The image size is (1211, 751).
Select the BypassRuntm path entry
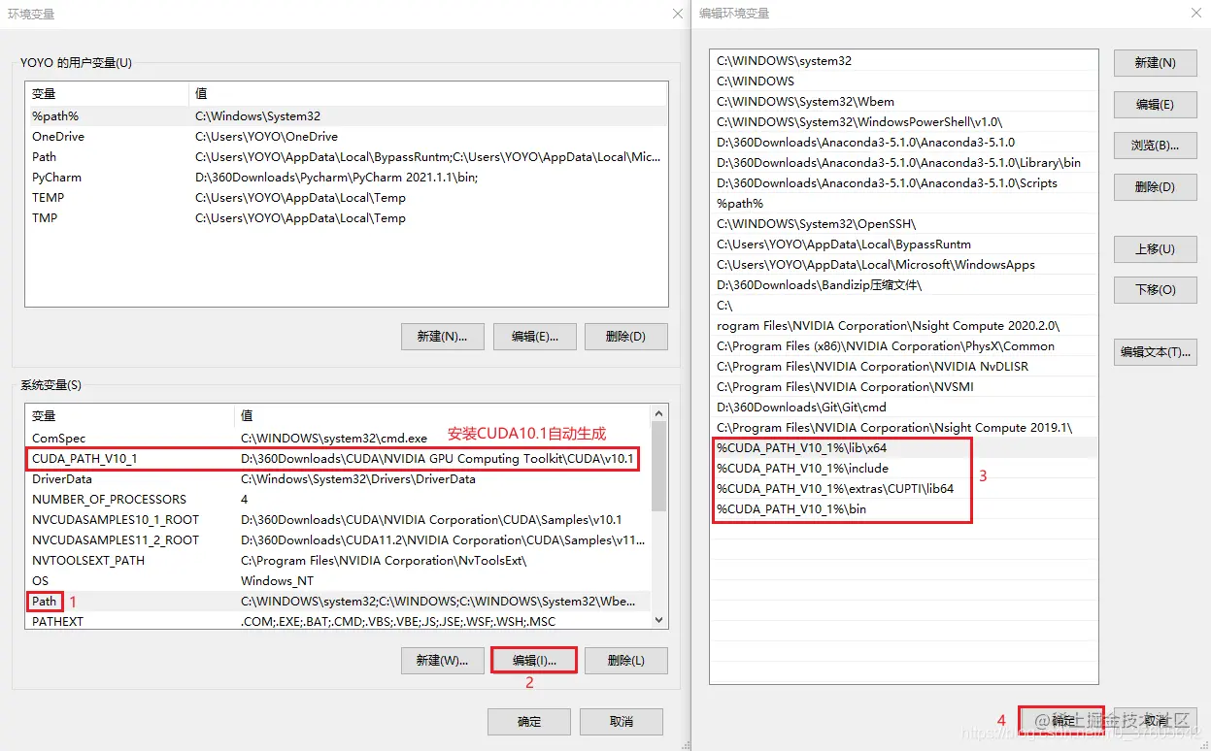coord(904,244)
